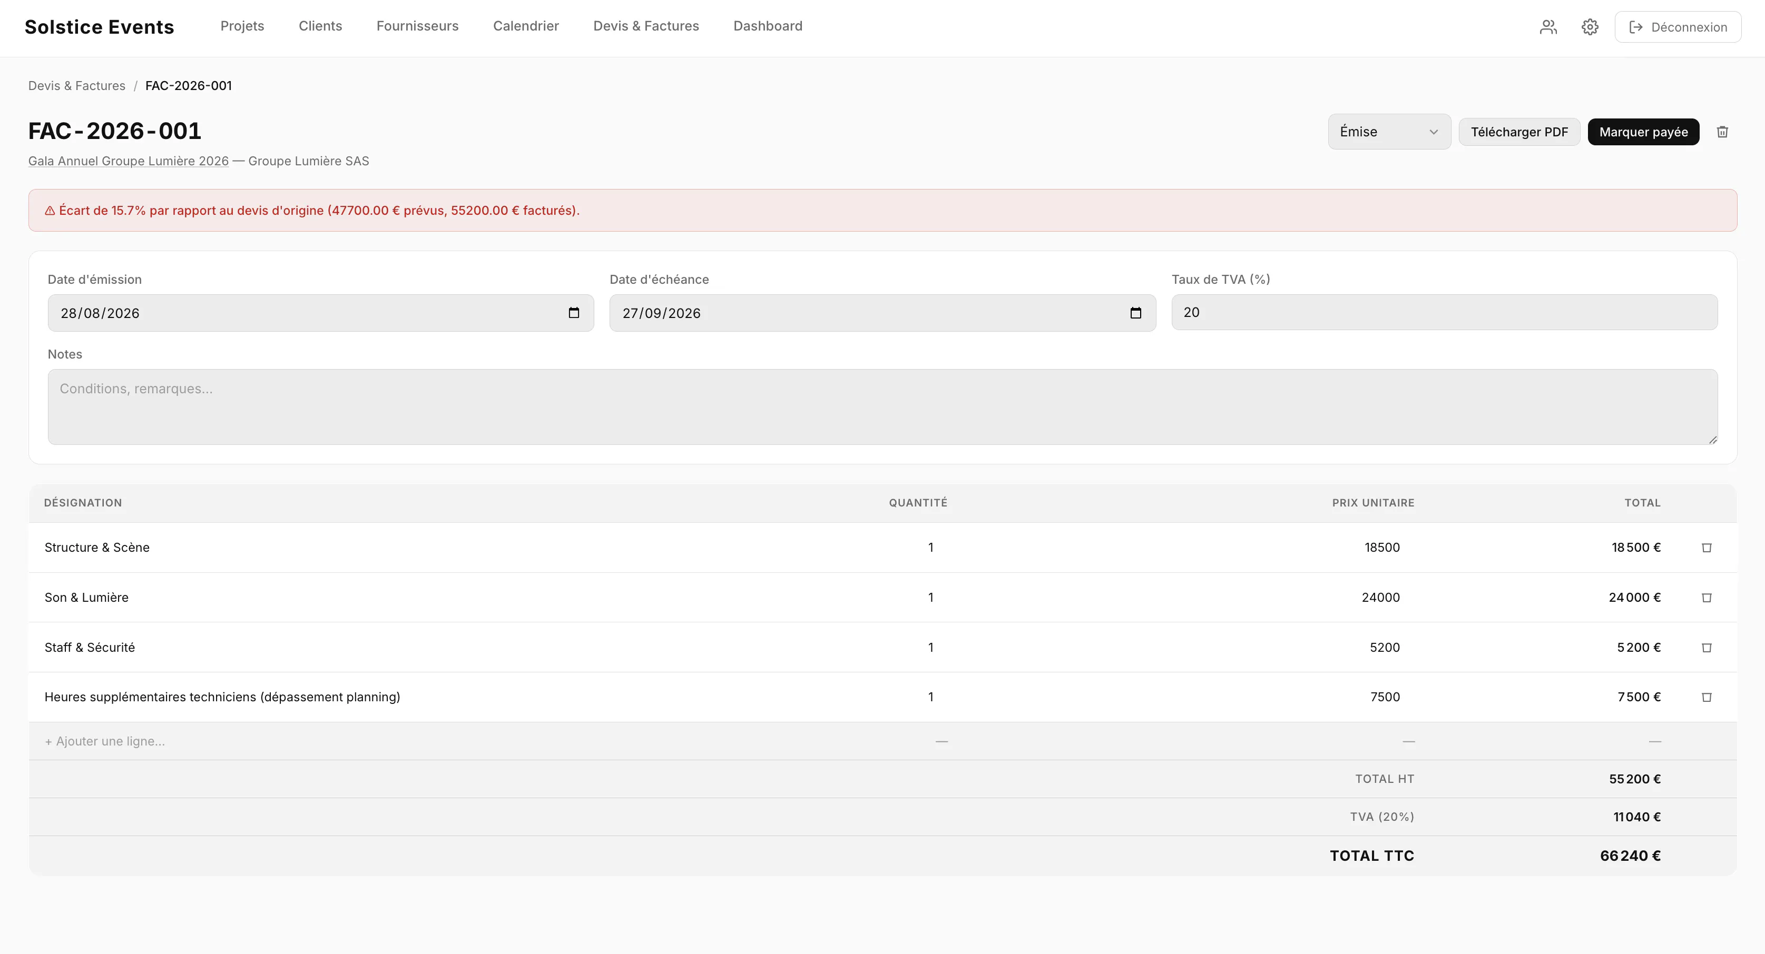The image size is (1765, 954).
Task: Open Gala Annuel Groupe Lumière 2026 project link
Action: 128,161
